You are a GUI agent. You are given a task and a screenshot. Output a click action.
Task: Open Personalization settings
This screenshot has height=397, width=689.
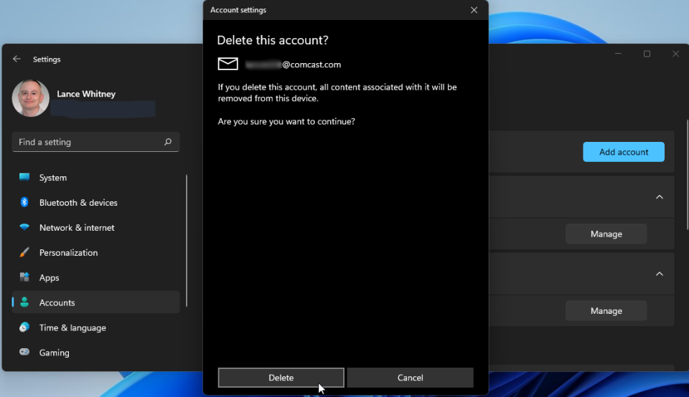[x=95, y=252]
